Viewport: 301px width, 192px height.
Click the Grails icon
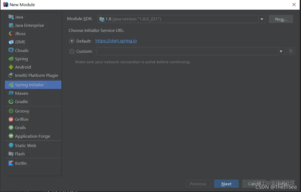[11, 127]
